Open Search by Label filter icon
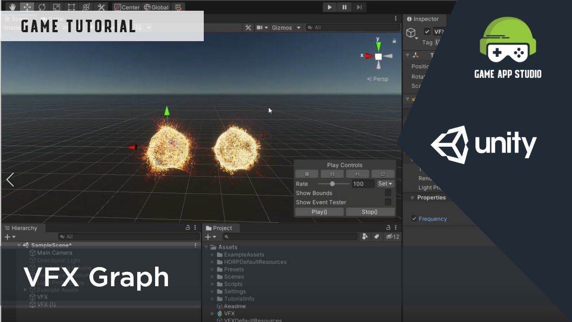This screenshot has height=322, width=572. (377, 237)
